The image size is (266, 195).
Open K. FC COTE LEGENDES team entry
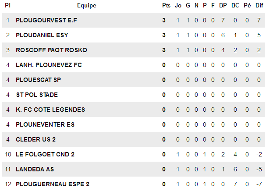click(50, 110)
